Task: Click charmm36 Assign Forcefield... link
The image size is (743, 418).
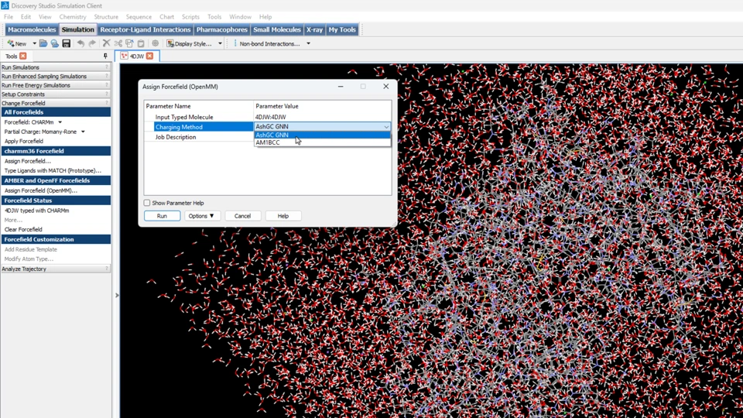Action: pyautogui.click(x=28, y=161)
